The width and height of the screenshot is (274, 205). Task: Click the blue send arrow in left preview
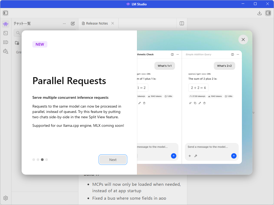pos(173,156)
